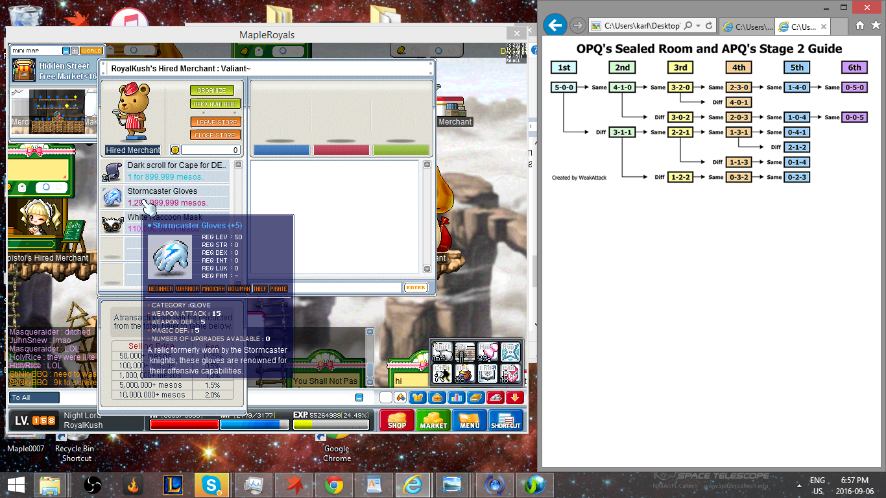Open the SHORT-CUT button
The image size is (886, 498).
tap(506, 420)
